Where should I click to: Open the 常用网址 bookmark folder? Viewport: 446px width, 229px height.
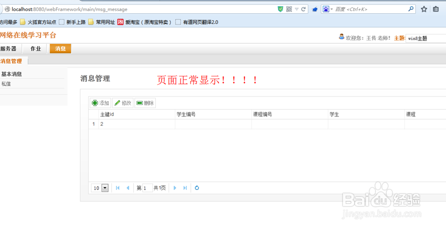click(102, 22)
